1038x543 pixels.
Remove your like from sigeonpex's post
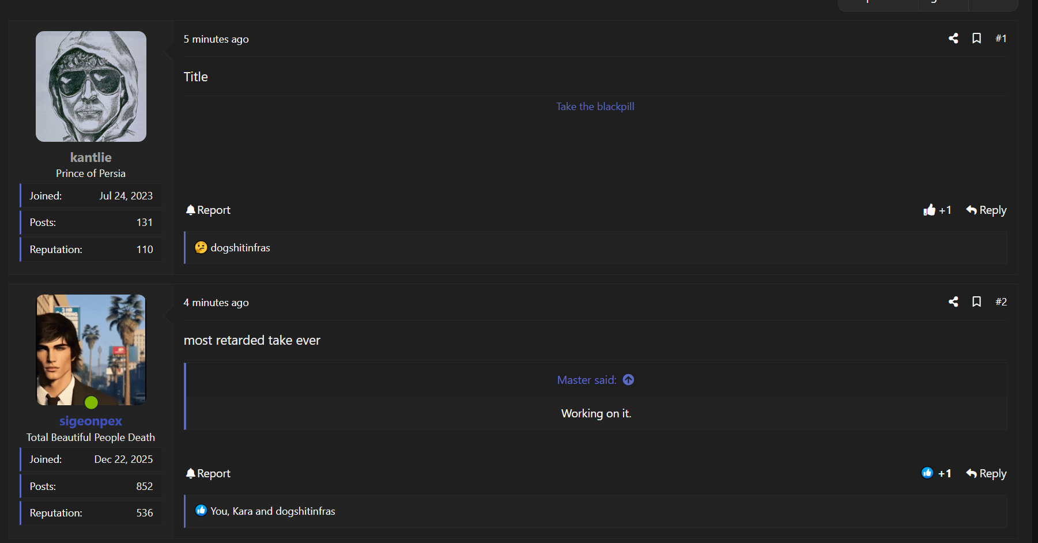(937, 473)
